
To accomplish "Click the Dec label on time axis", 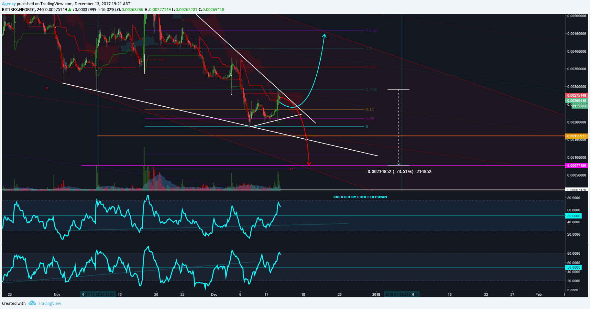I will [214, 294].
